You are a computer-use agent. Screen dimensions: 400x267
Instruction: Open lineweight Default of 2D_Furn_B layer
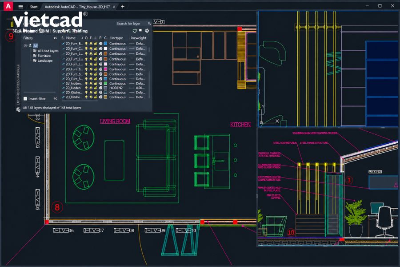[x=140, y=44]
